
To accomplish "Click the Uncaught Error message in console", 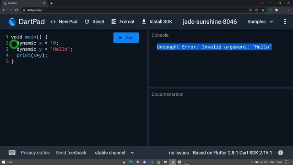I will (x=214, y=47).
